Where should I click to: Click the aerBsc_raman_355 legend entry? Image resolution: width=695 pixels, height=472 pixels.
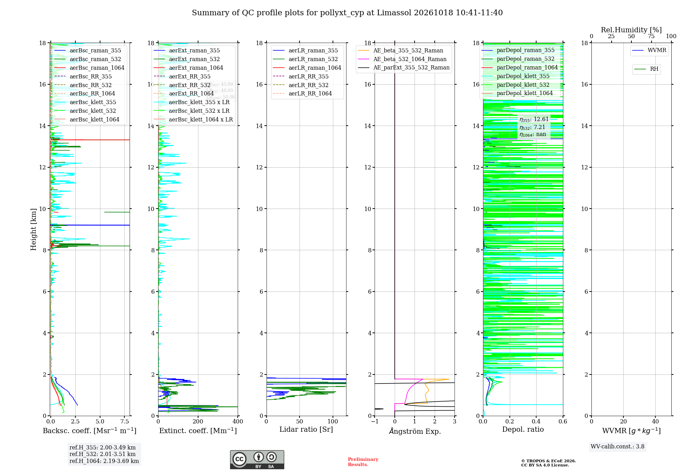(x=88, y=51)
